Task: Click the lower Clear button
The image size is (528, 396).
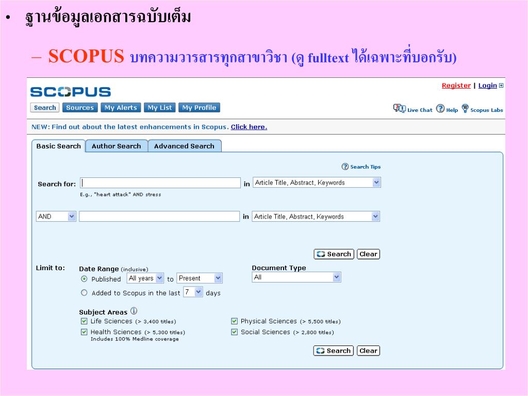Action: tap(368, 351)
